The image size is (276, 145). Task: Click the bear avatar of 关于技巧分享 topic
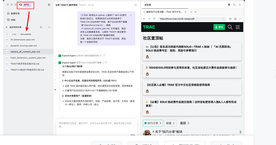[147, 133]
